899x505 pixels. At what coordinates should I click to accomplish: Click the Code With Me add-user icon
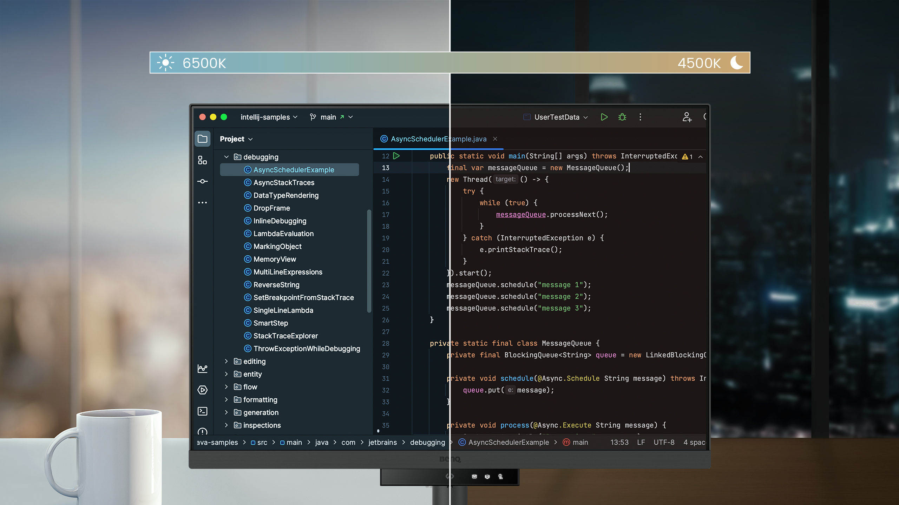pyautogui.click(x=687, y=117)
